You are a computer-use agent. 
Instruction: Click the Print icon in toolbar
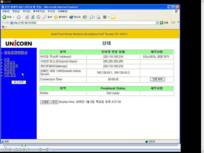click(98, 17)
